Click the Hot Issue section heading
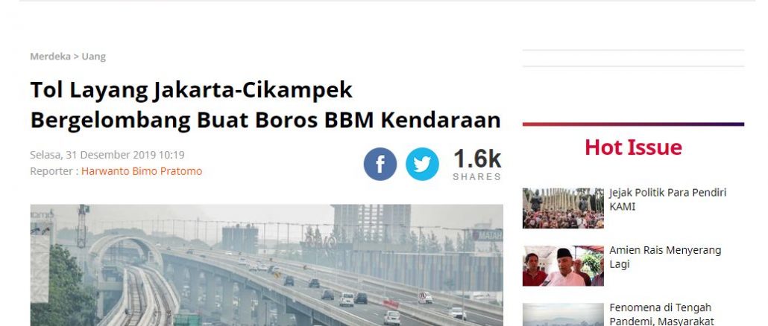This screenshot has width=768, height=326. (x=633, y=147)
